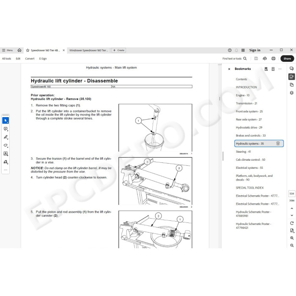Close the Bookmarks panel

coord(229,69)
